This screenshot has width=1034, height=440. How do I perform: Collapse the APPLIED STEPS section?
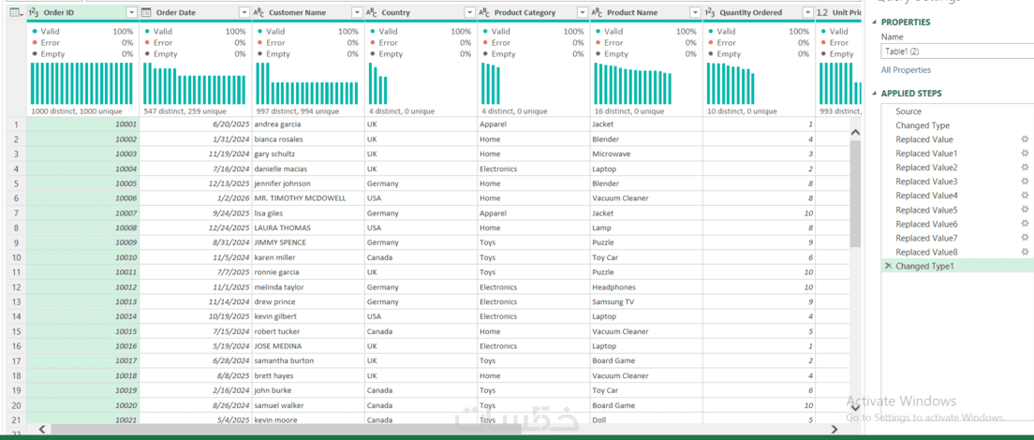875,94
